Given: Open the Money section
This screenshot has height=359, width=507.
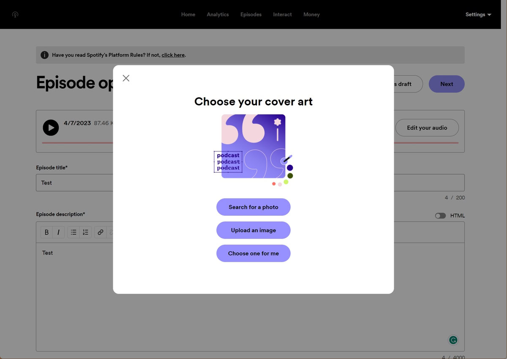Looking at the screenshot, I should coord(311,15).
